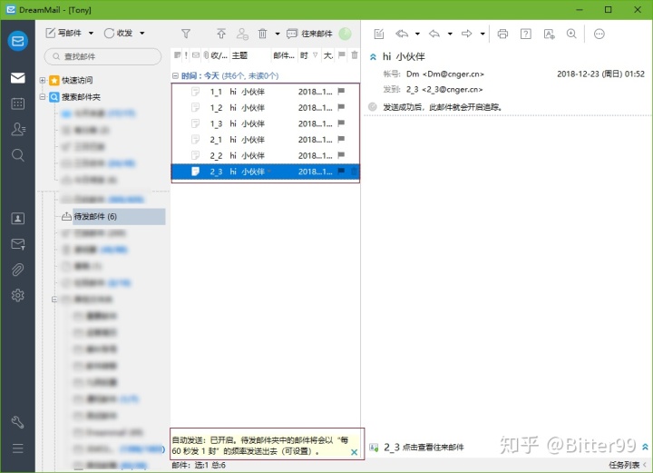Image resolution: width=653 pixels, height=473 pixels.
Task: Collapse the message header double chevron
Action: pyautogui.click(x=373, y=57)
